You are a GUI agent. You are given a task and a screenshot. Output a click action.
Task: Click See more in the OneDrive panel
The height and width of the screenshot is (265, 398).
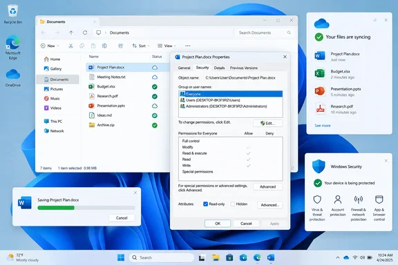(323, 126)
